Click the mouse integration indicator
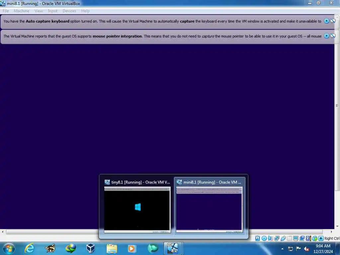340x255 pixels. click(x=315, y=238)
